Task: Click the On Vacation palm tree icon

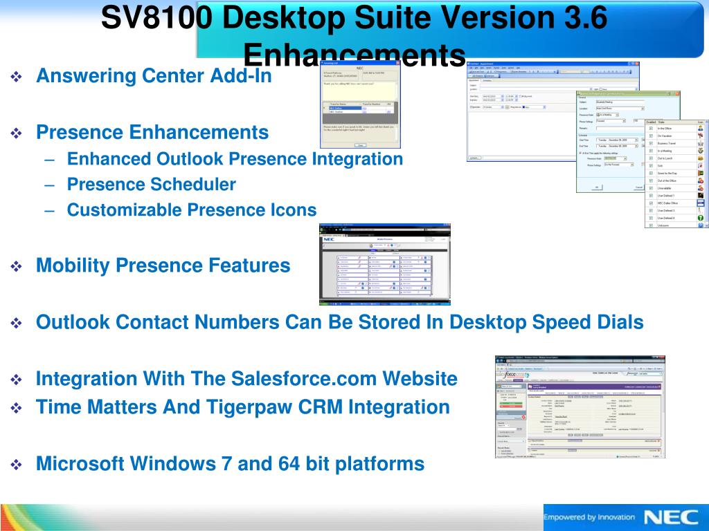Action: [701, 136]
